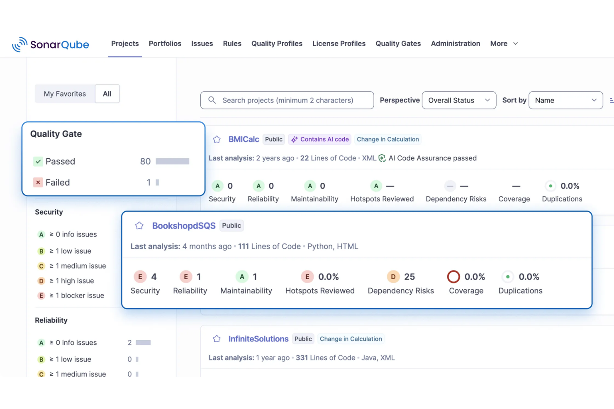Image resolution: width=614 pixels, height=409 pixels.
Task: Click the Passed quality gate progress bar
Action: point(171,161)
